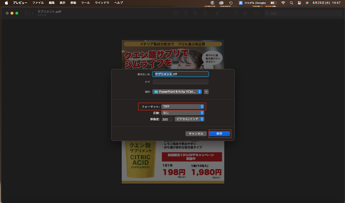This screenshot has width=345, height=203.
Task: Click the green full screen window button
Action: tap(17, 13)
